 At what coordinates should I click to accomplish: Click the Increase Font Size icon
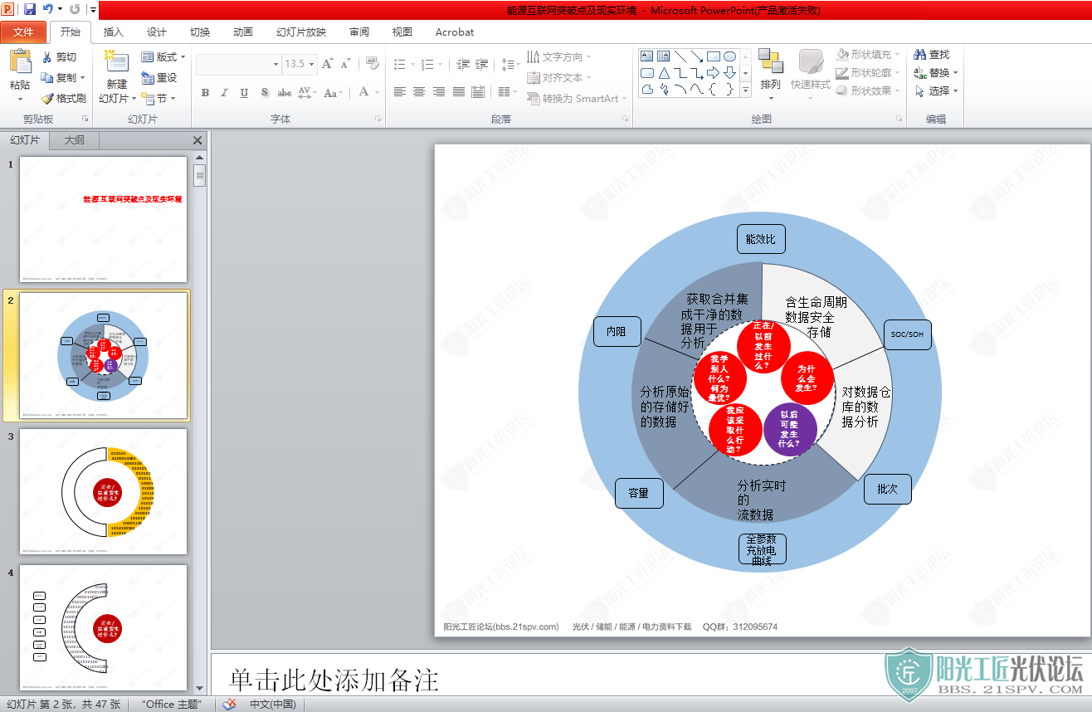click(327, 64)
